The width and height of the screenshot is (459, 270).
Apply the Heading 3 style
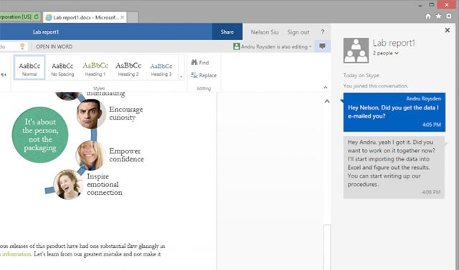[x=161, y=69]
